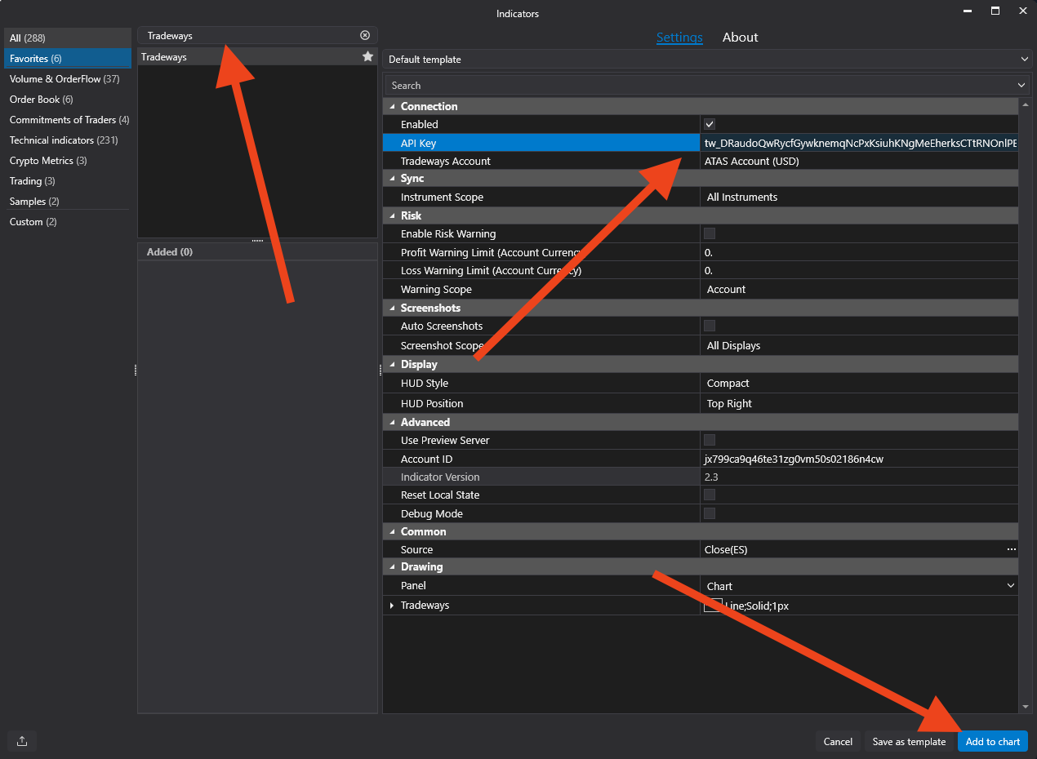This screenshot has width=1037, height=759.
Task: Click Instrument Scope value All Instruments
Action: [860, 197]
